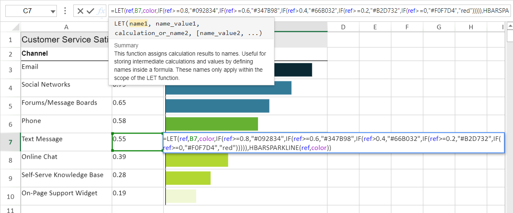Screen dimensions: 513x213
Task: Click the green Phone sparkline bar
Action: pyautogui.click(x=211, y=124)
